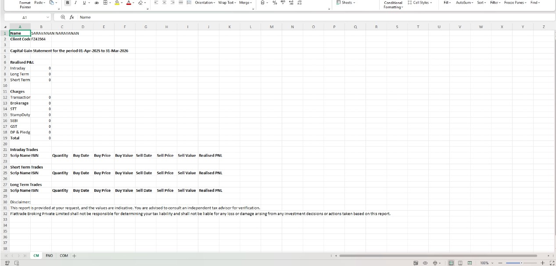The image size is (556, 266).
Task: Click the Find button
Action: tap(535, 3)
